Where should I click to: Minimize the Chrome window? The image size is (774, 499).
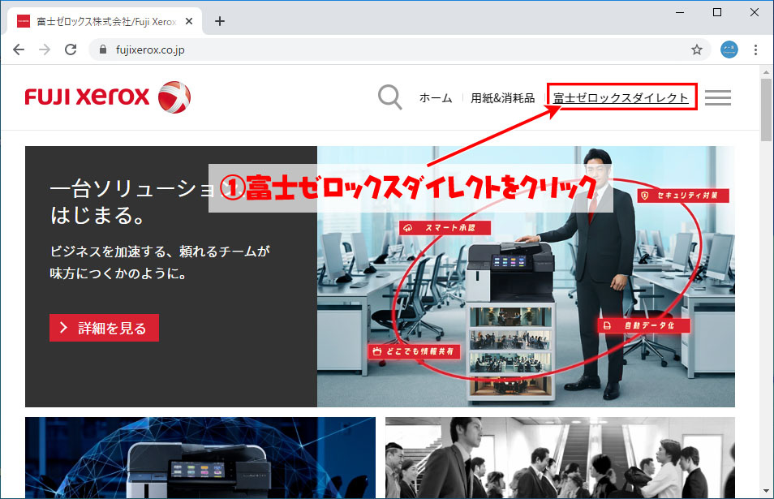(680, 12)
